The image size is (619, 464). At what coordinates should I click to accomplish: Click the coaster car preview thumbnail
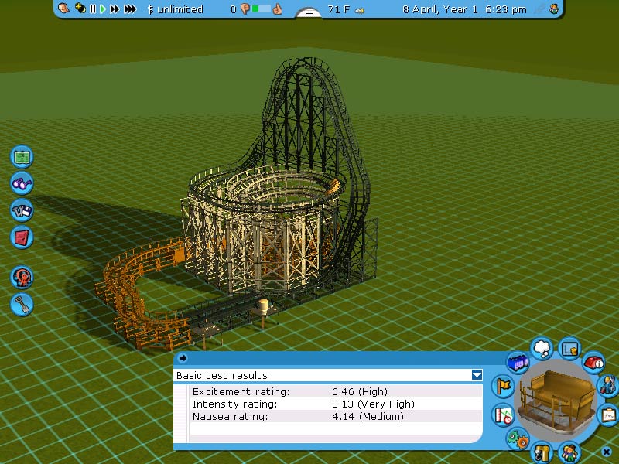tap(557, 400)
